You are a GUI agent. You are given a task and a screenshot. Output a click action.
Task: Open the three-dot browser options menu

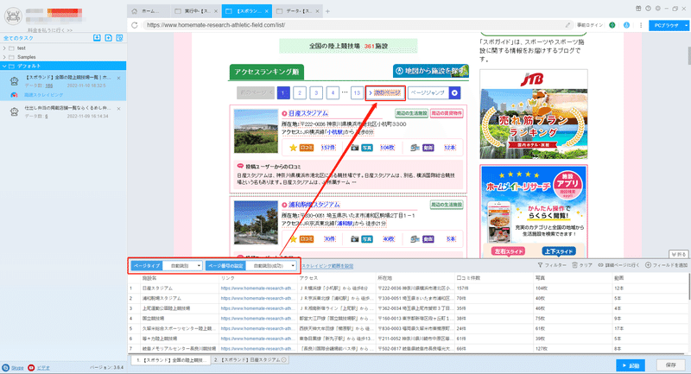click(x=641, y=25)
